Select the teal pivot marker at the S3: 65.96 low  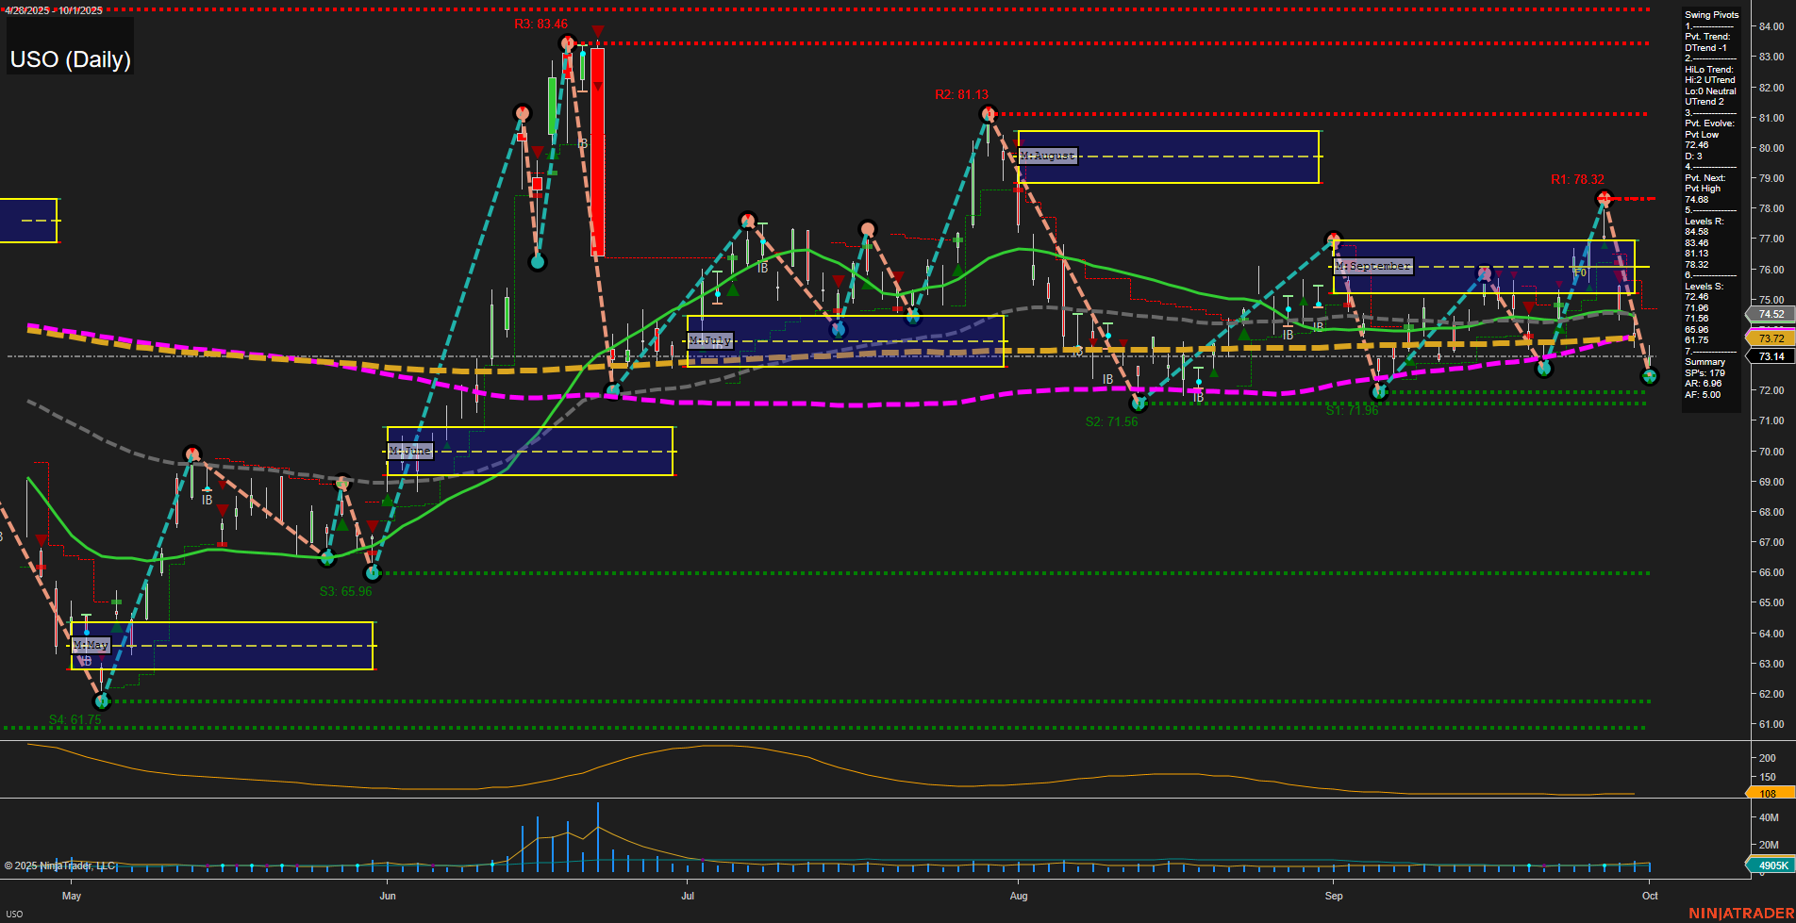(x=373, y=572)
